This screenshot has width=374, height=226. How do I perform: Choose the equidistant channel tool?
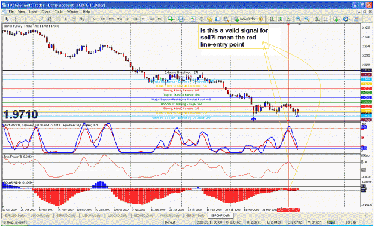(50, 19)
